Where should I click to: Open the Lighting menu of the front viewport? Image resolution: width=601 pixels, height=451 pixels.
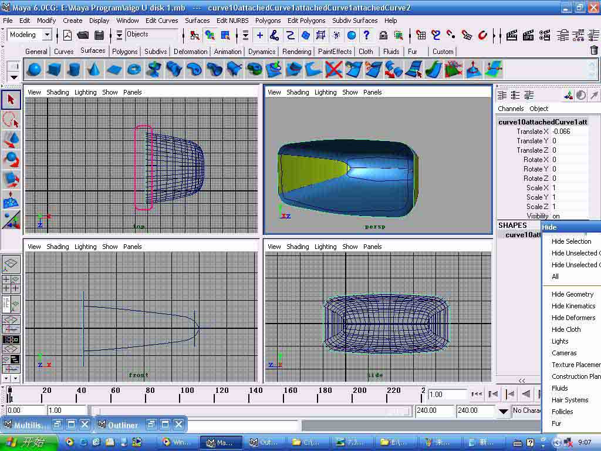click(x=85, y=247)
